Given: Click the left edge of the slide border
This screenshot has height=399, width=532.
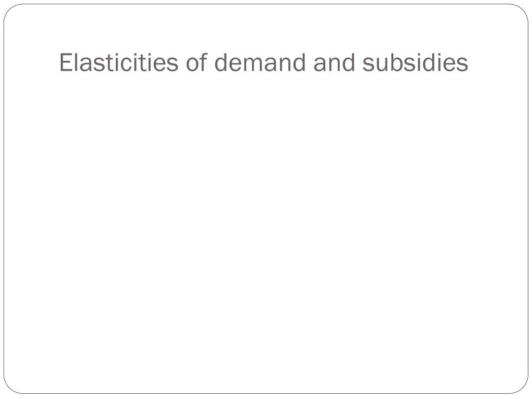Looking at the screenshot, I should click(4, 199).
